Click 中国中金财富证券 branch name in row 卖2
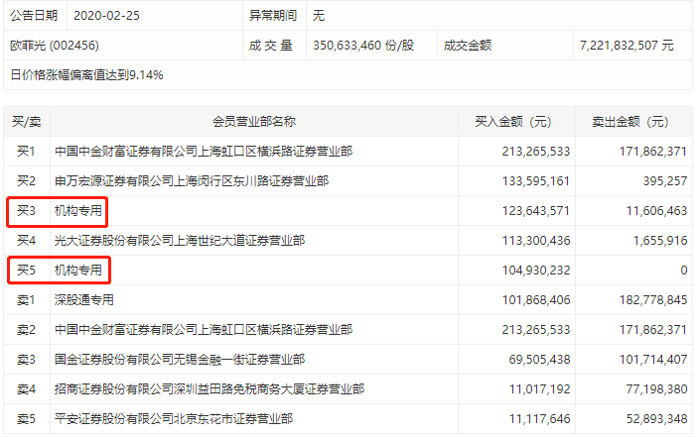The image size is (700, 437). point(204,330)
